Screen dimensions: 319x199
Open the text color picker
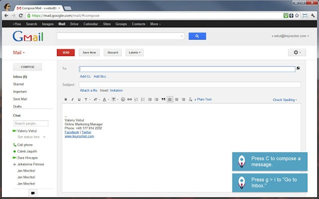[x=105, y=100]
